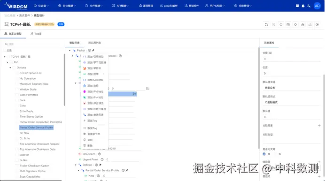Screen dimensions: 325x181
Task: Open the 系统管理 navigation dropdown
Action: point(243,6)
